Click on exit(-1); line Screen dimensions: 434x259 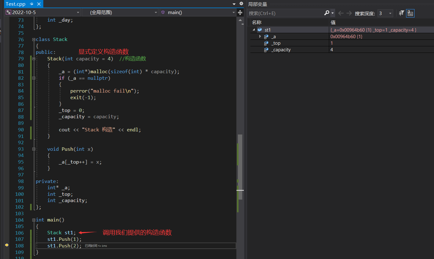(x=83, y=98)
